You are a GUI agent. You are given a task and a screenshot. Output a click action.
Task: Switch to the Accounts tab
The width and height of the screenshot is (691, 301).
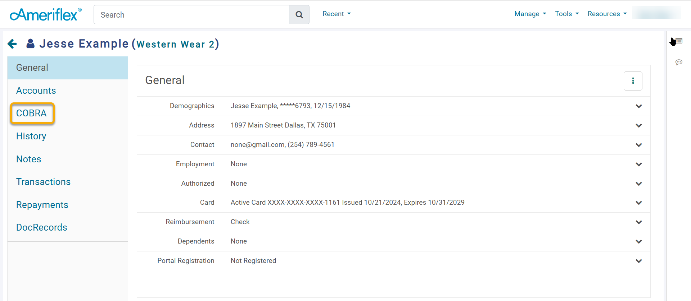point(36,91)
